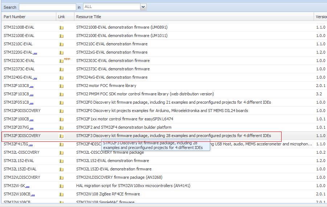Screen dimensions: 327x207
Task: Select version 3.2 cell of PMSM FOC SDK
Action: [x=319, y=94]
